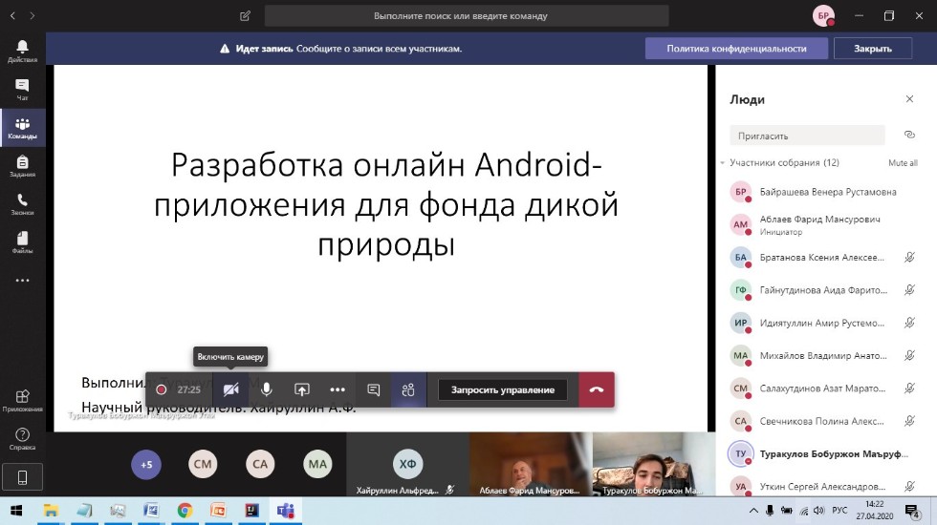The width and height of the screenshot is (937, 525).
Task: Click the share screen icon in call toolbar
Action: coord(301,389)
